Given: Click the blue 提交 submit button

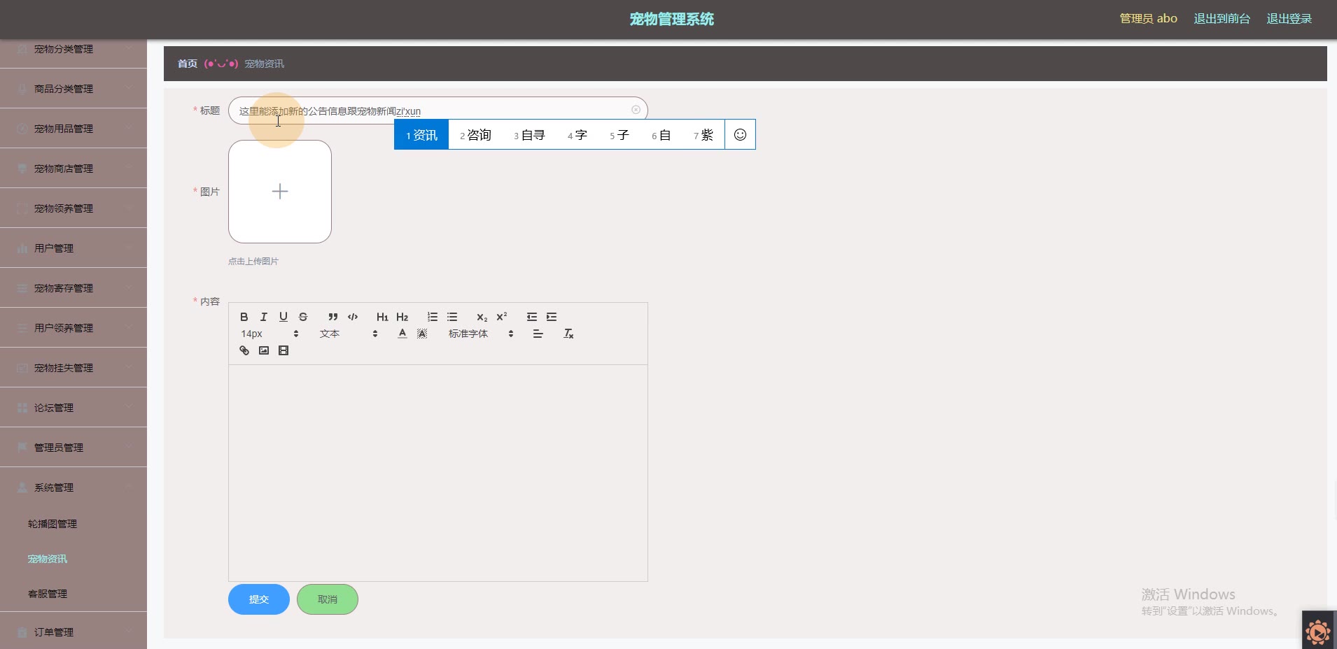Looking at the screenshot, I should point(259,599).
